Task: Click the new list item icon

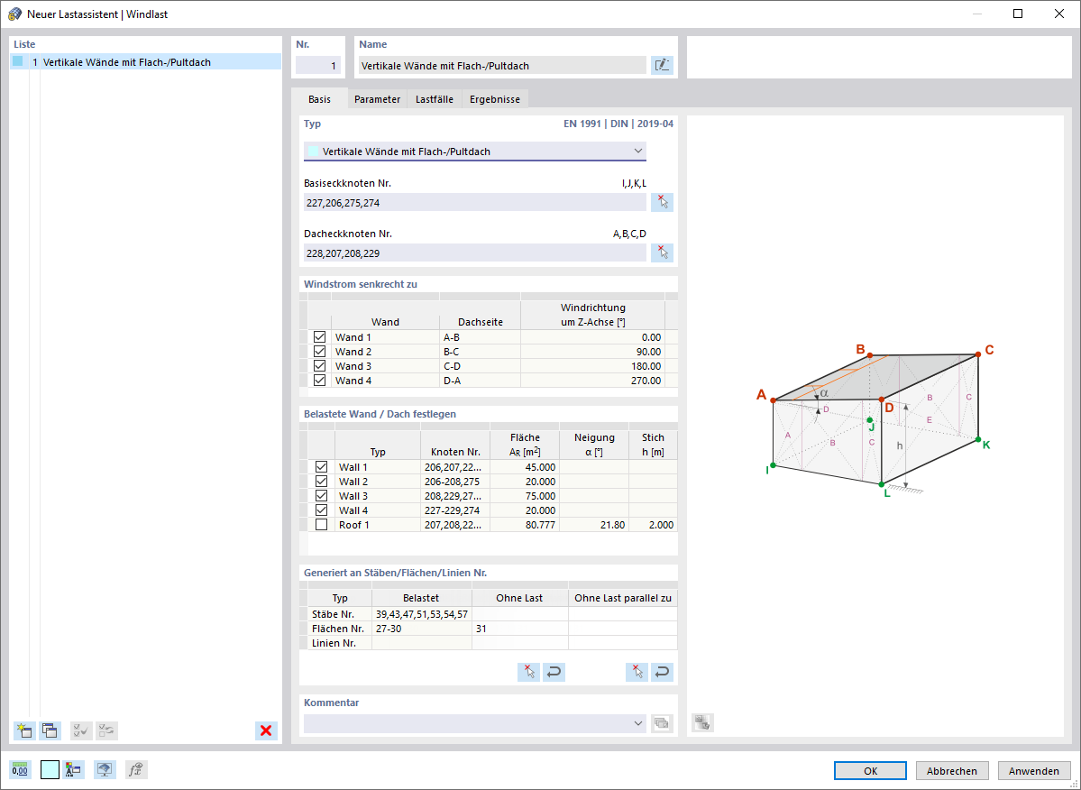Action: [x=25, y=730]
